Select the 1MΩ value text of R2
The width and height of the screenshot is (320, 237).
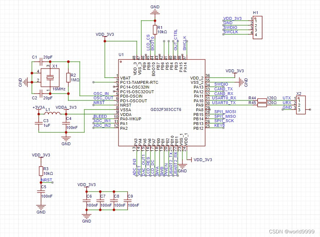coord(75,80)
